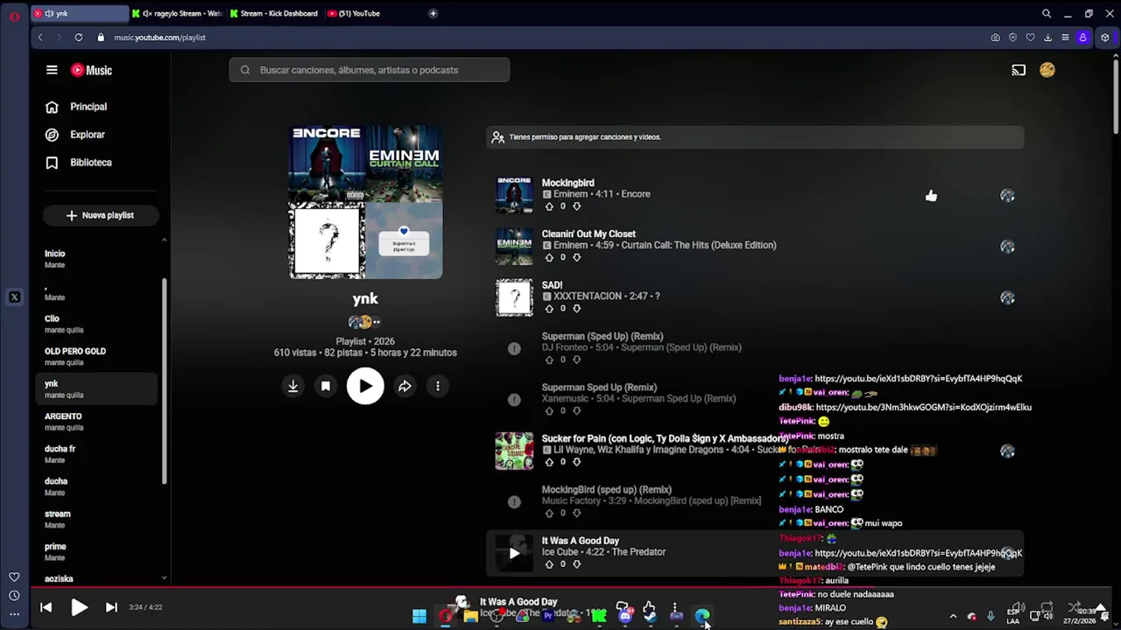
Task: Downvote It Was A Good Day in list
Action: [x=576, y=563]
